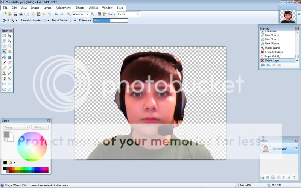Select the Rounded Rectangle tool
Image resolution: width=301 pixels, height=188 pixels.
click(x=9, y=84)
